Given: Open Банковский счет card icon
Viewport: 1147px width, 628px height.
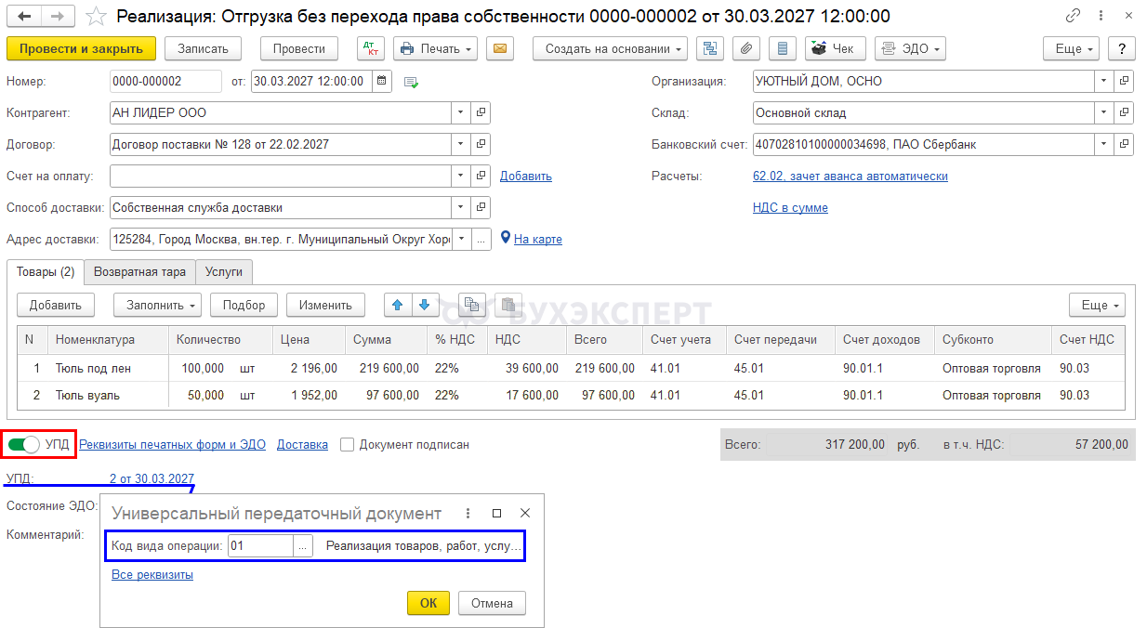Looking at the screenshot, I should click(1124, 144).
